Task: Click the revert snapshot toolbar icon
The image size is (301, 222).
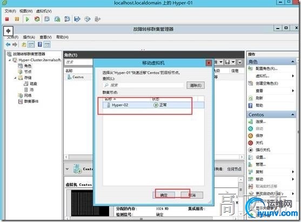Action: (x=57, y=19)
